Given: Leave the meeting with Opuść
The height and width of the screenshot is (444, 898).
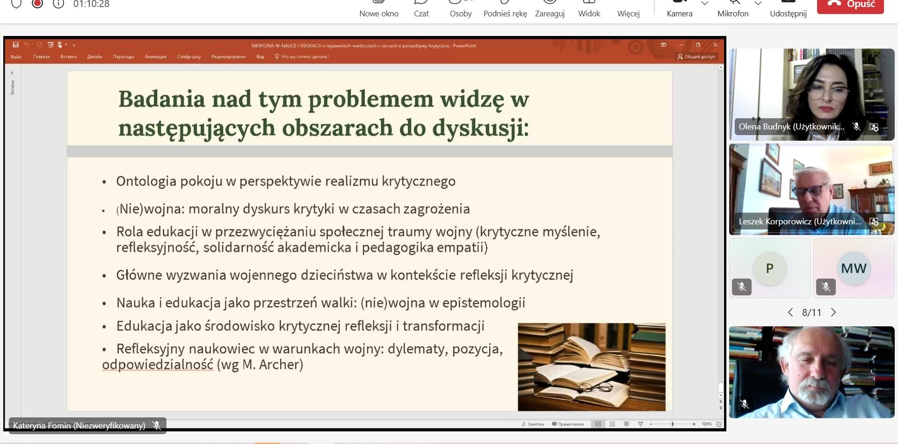Looking at the screenshot, I should (x=850, y=5).
